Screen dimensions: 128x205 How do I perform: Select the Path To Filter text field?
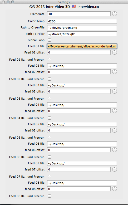point(82,34)
